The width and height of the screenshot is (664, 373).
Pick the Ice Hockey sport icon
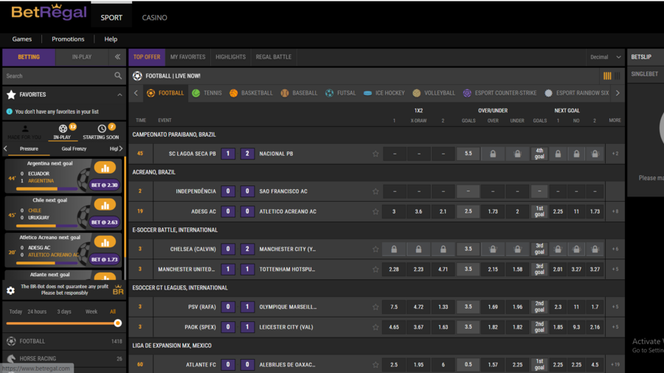pyautogui.click(x=368, y=93)
